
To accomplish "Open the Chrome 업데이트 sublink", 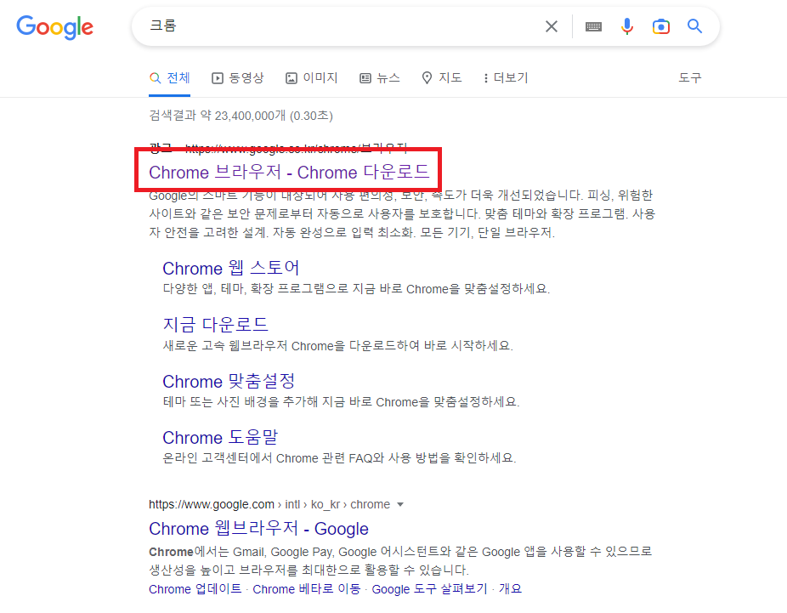I will click(195, 589).
